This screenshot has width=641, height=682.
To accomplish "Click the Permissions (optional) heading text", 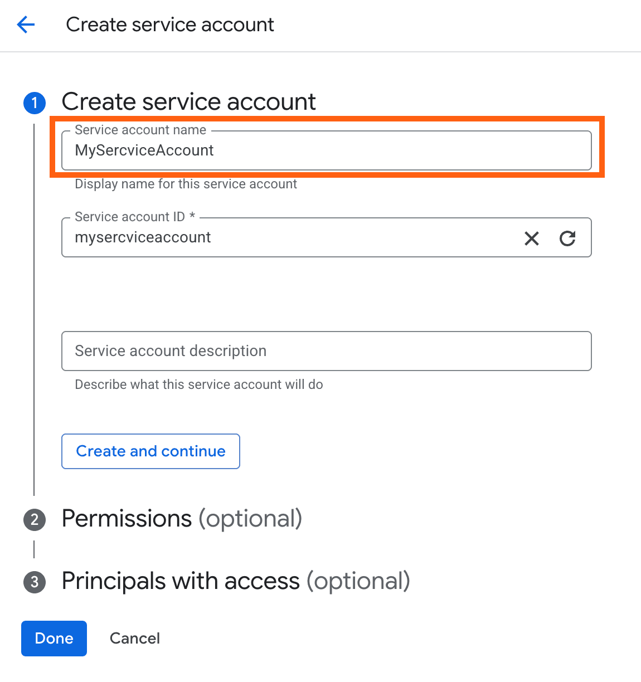I will pyautogui.click(x=182, y=519).
